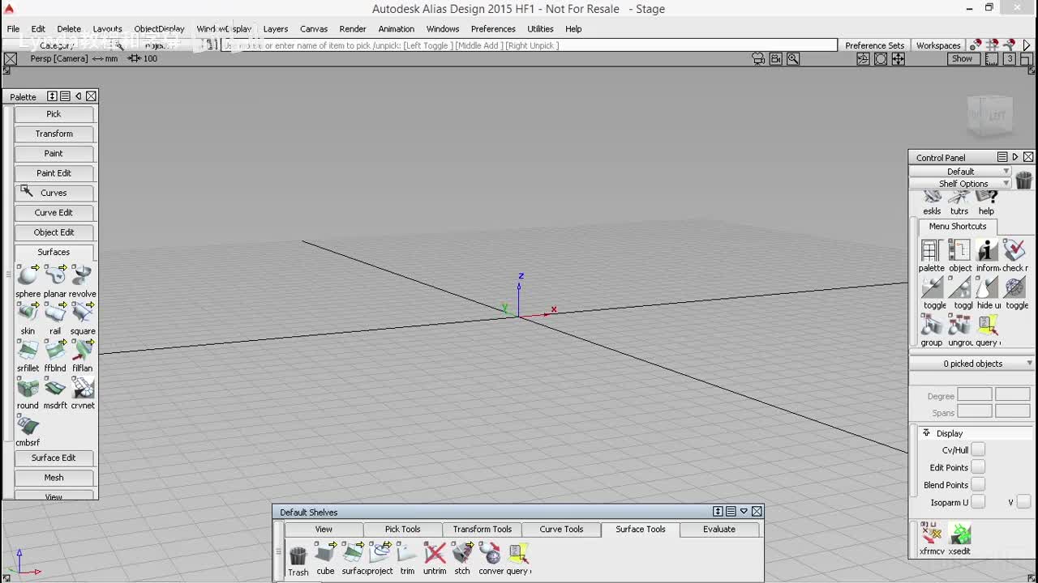Image resolution: width=1038 pixels, height=583 pixels.
Task: Select the group shortcut icon
Action: tap(931, 325)
